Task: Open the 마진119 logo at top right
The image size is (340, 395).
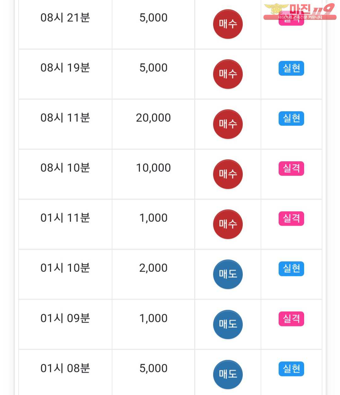Action: coord(300,12)
